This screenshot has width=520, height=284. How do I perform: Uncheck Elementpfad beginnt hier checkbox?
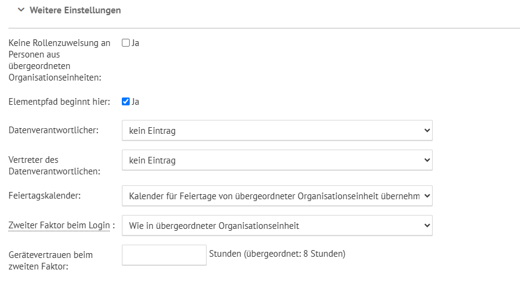pyautogui.click(x=125, y=101)
